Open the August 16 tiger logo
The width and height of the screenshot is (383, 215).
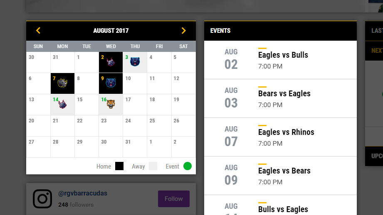[111, 105]
